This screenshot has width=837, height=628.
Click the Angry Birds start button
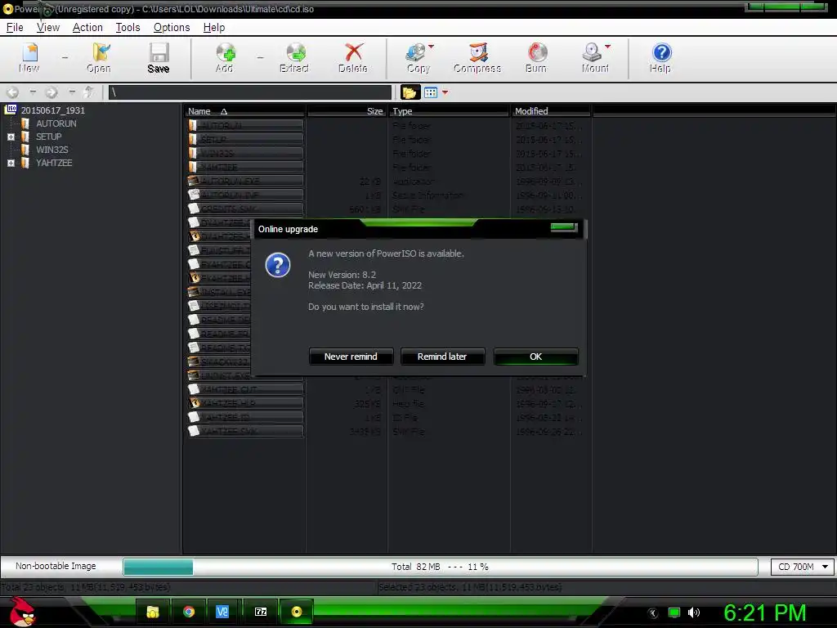pos(22,612)
